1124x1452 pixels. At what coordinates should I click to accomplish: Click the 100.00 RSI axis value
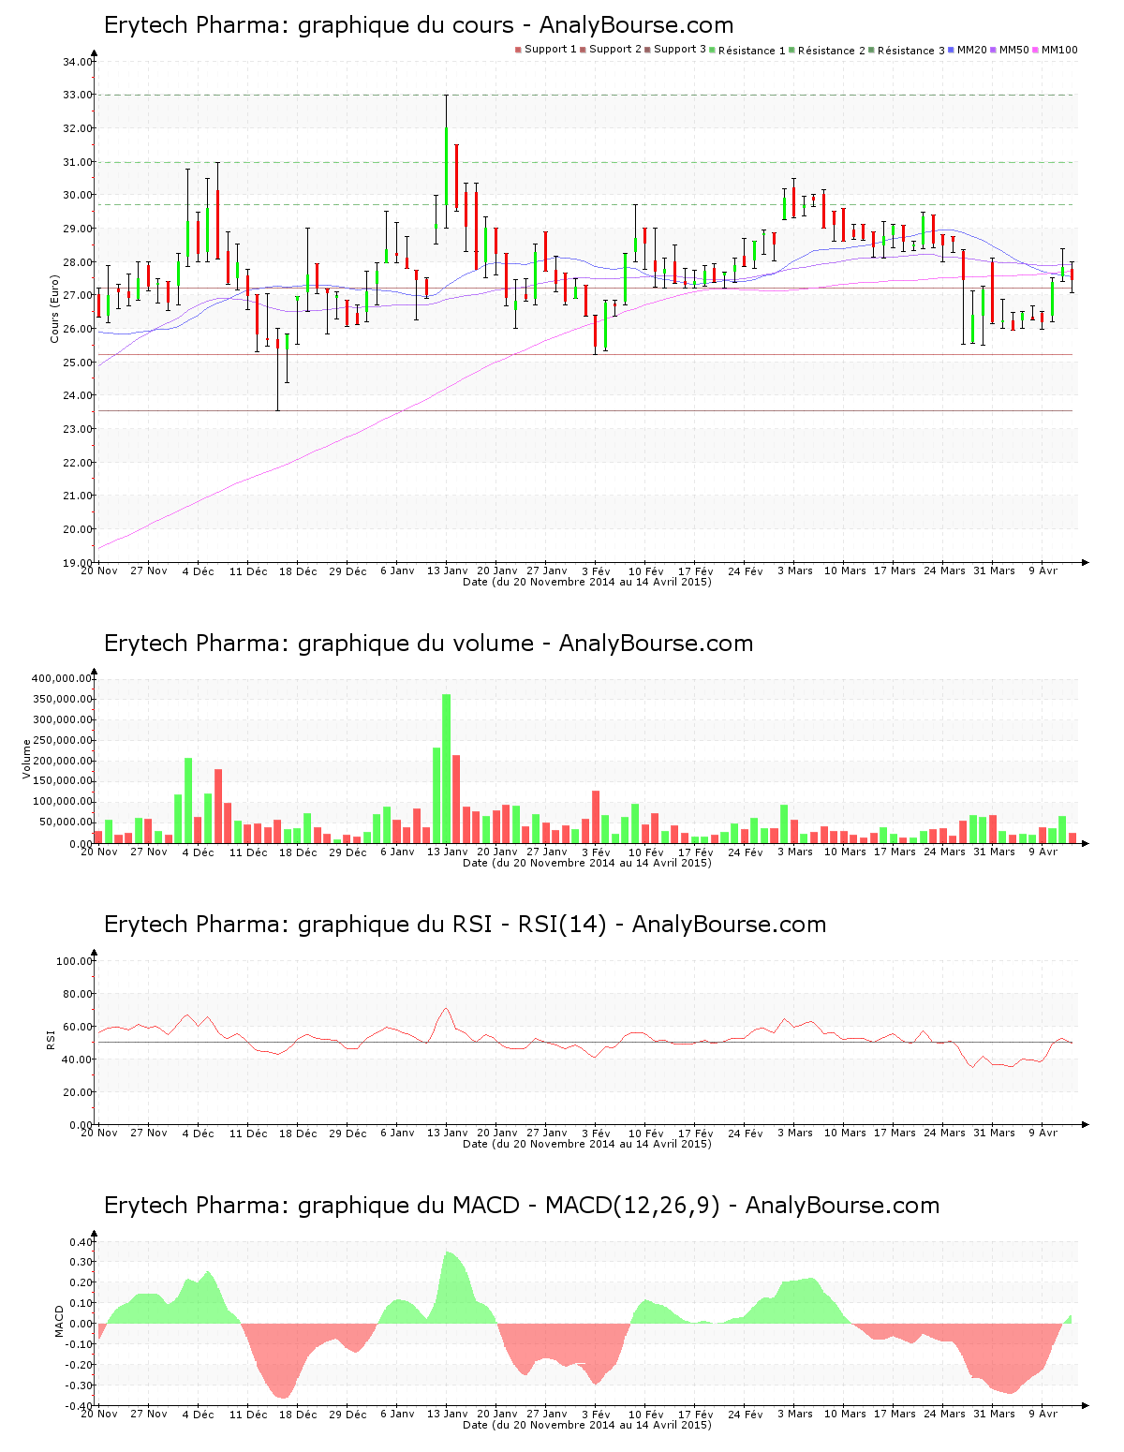75,961
